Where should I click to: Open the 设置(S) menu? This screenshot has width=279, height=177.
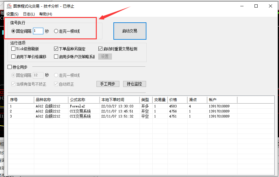[x=12, y=14]
